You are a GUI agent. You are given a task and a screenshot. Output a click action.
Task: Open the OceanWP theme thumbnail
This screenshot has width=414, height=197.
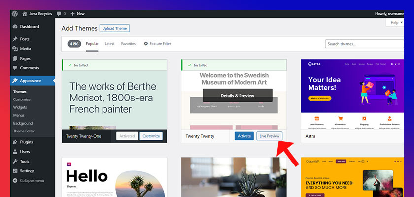coord(352,177)
